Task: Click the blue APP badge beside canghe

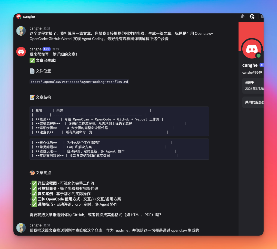Action: tap(46, 49)
